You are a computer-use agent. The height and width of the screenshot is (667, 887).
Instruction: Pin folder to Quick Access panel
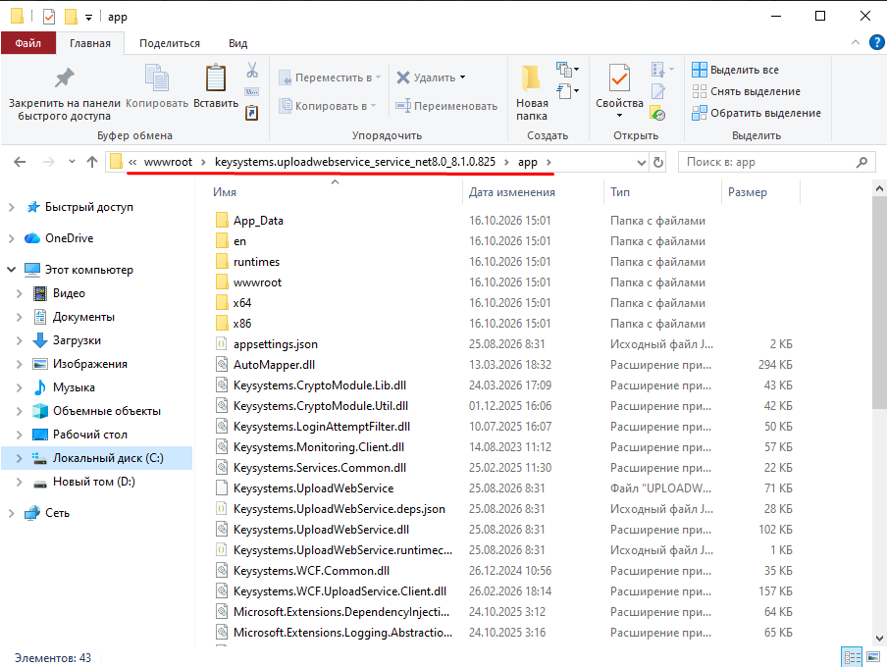pyautogui.click(x=65, y=92)
